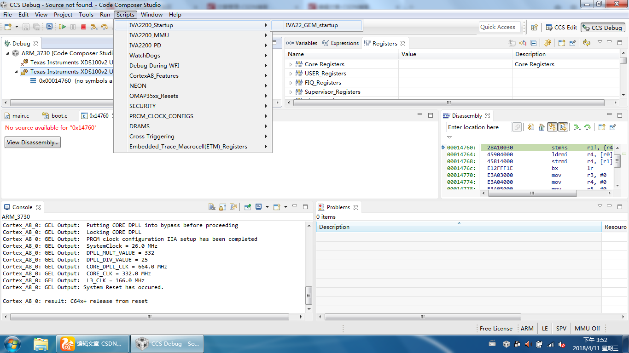Open Display Selected Console dropdown arrow

point(267,207)
